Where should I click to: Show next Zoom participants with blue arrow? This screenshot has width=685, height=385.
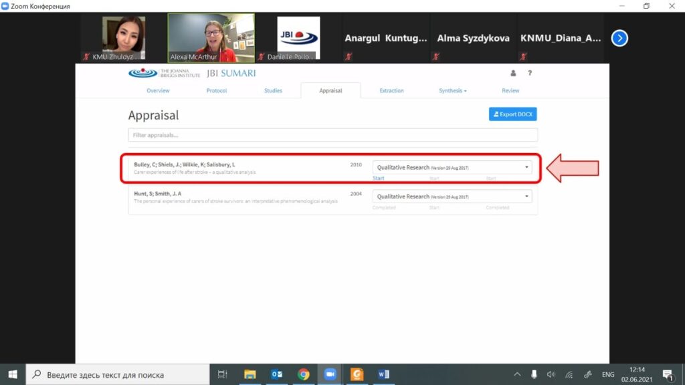click(619, 38)
